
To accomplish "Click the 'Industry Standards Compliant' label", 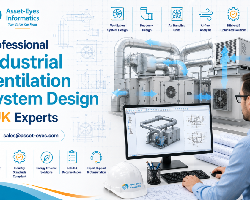I will click(x=19, y=172).
